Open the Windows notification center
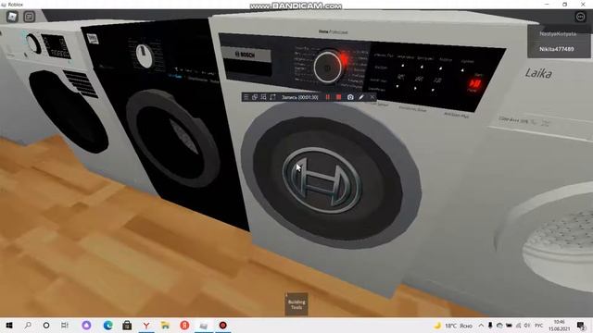 [x=581, y=326]
